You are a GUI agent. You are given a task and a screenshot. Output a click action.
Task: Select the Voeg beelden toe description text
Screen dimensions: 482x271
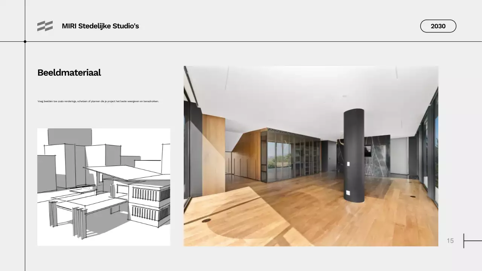(98, 101)
